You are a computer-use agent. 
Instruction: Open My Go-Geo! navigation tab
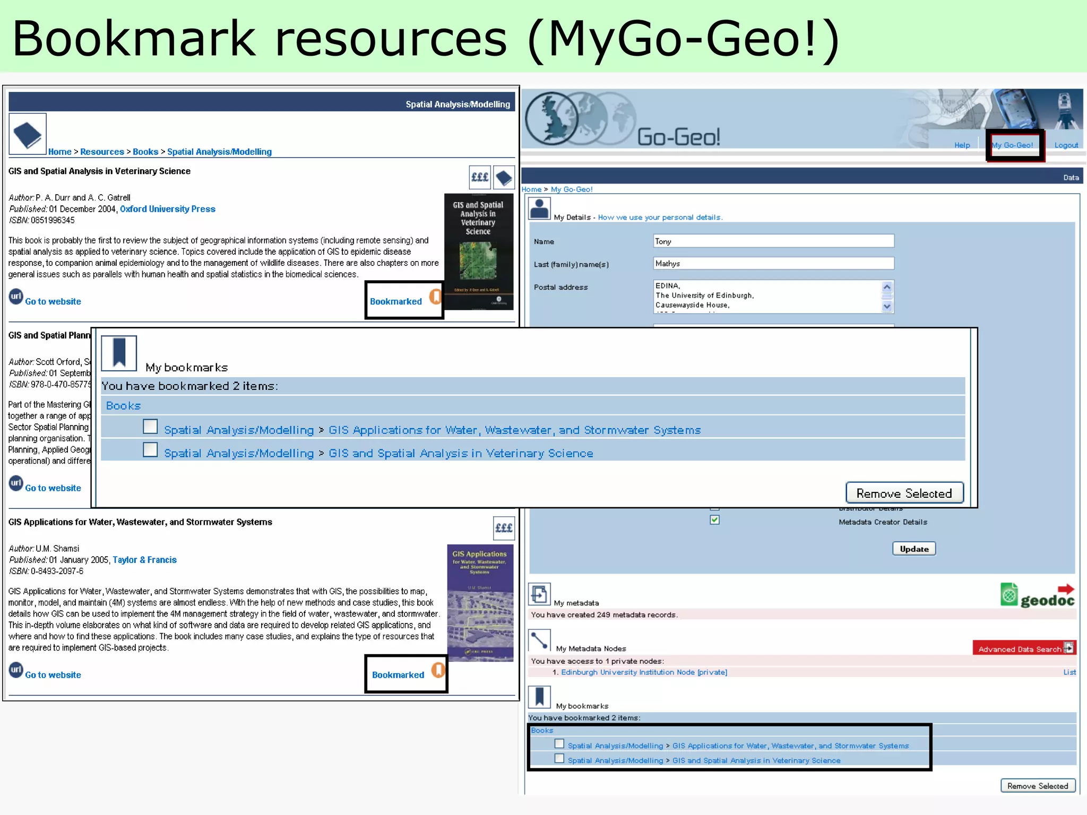pyautogui.click(x=1012, y=145)
